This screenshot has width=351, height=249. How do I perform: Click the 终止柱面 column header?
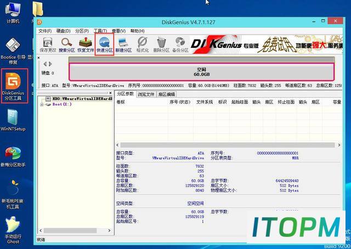[286, 102]
